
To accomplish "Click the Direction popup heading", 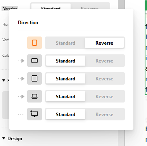I will [x=28, y=23].
